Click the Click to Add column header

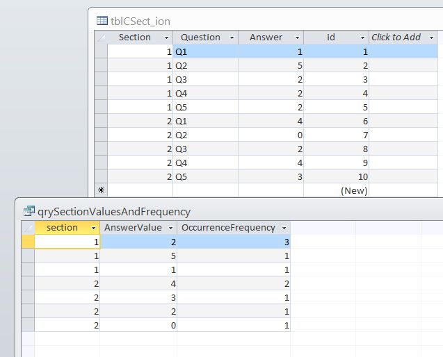click(x=396, y=38)
